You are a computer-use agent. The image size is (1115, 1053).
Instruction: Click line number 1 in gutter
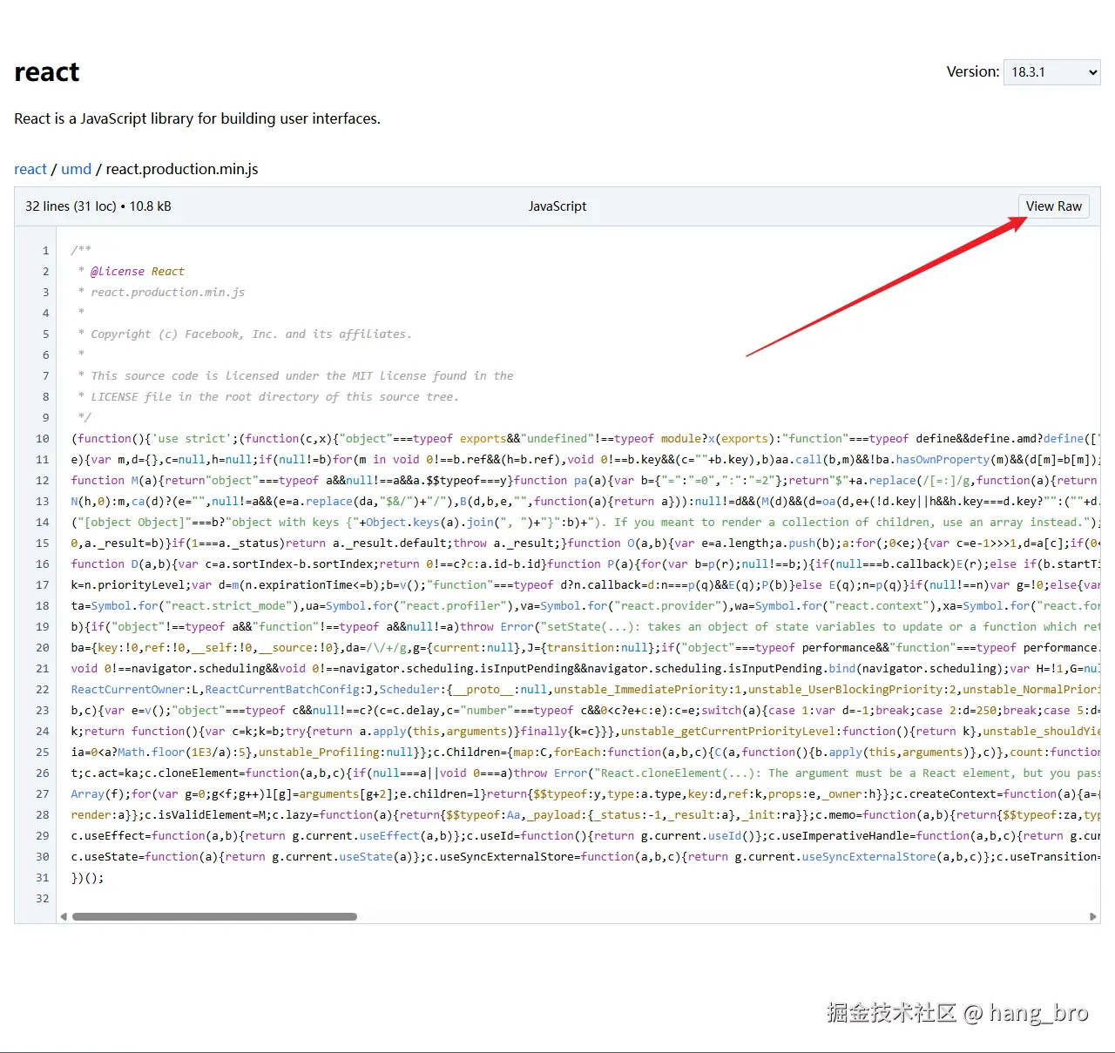tap(45, 251)
